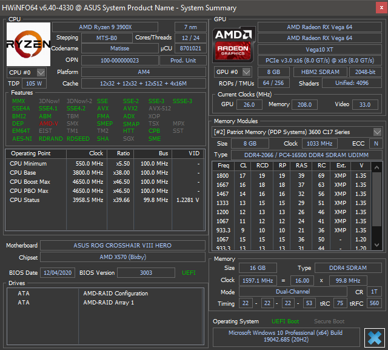Select the CPU Boost Max row
Image resolution: width=388 pixels, height=350 pixels.
[105, 182]
